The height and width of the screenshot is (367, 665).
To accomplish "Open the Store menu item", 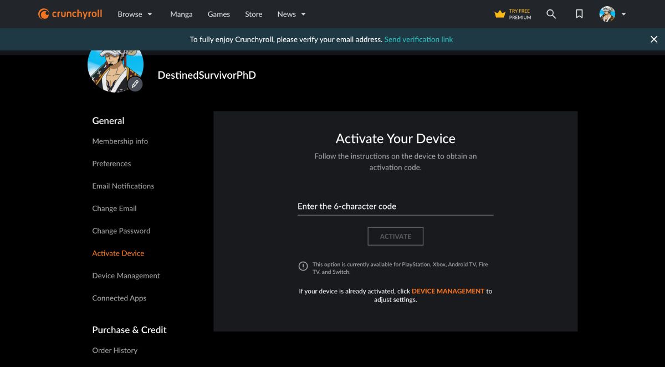I will tap(254, 14).
